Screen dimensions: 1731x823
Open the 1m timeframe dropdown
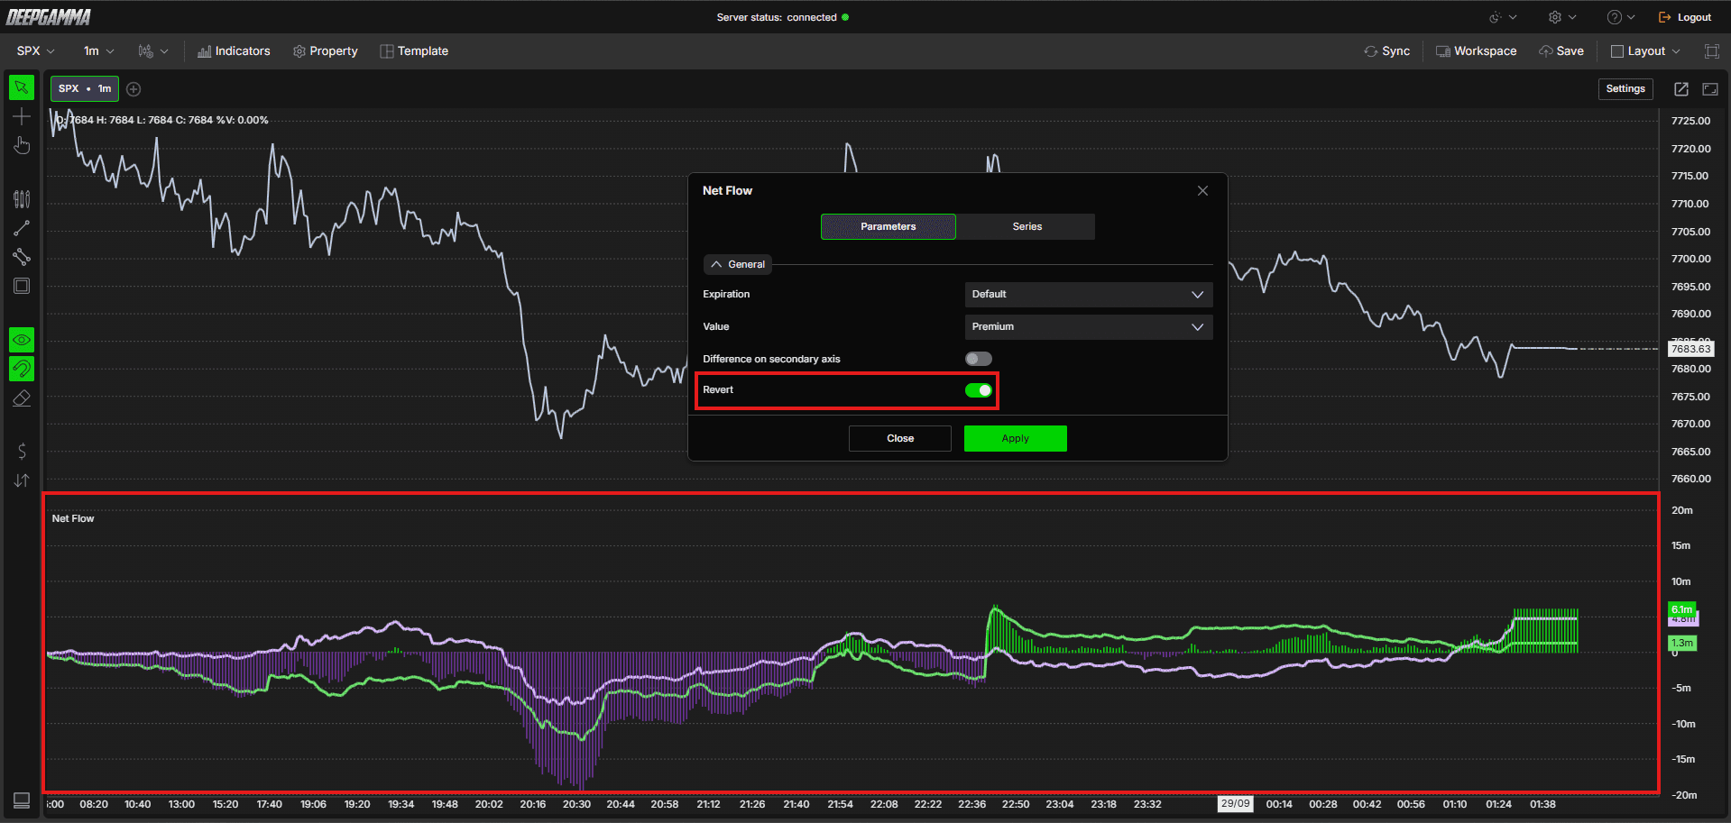(99, 51)
